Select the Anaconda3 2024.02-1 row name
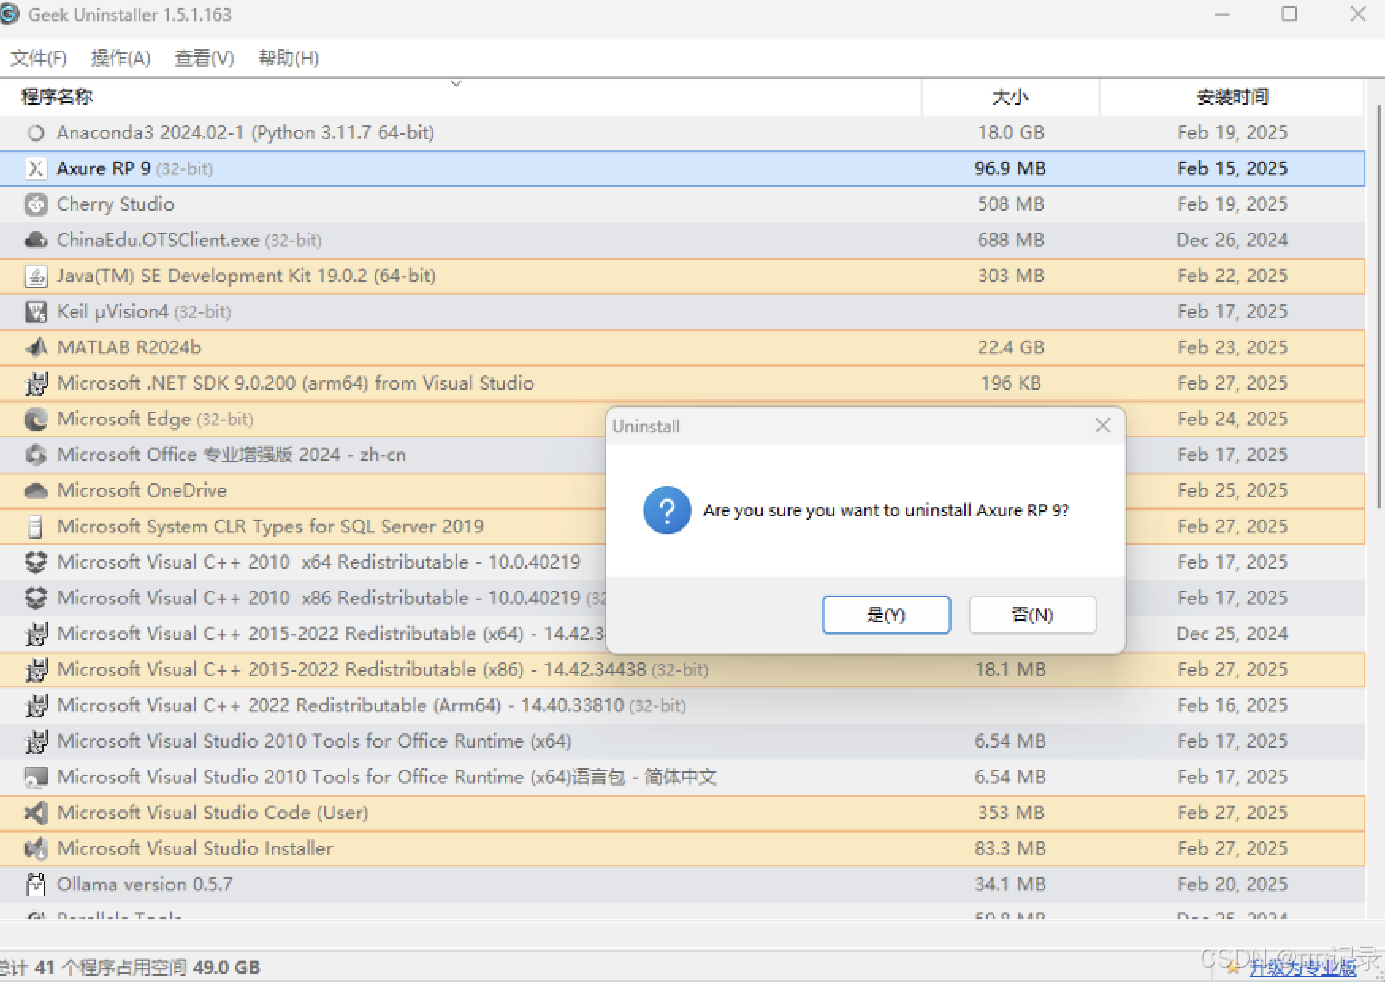The image size is (1385, 982). click(x=246, y=132)
